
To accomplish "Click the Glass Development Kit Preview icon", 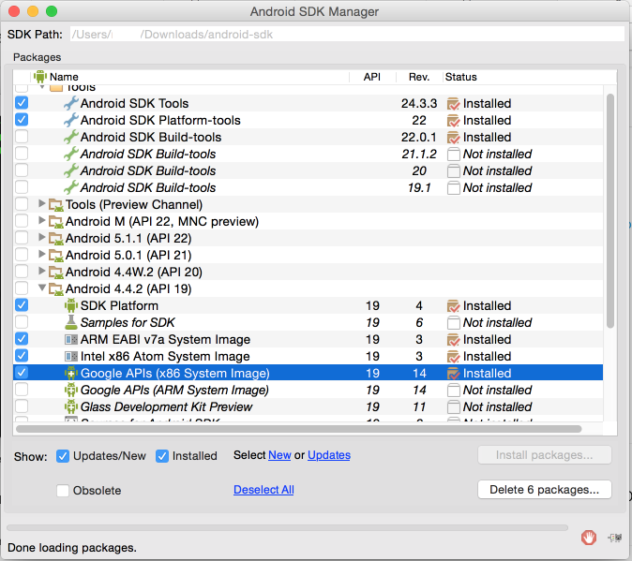I will pyautogui.click(x=71, y=406).
